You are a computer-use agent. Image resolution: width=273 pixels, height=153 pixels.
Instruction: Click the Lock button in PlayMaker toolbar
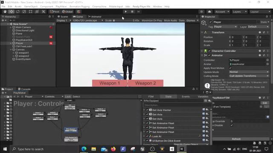pos(67,96)
